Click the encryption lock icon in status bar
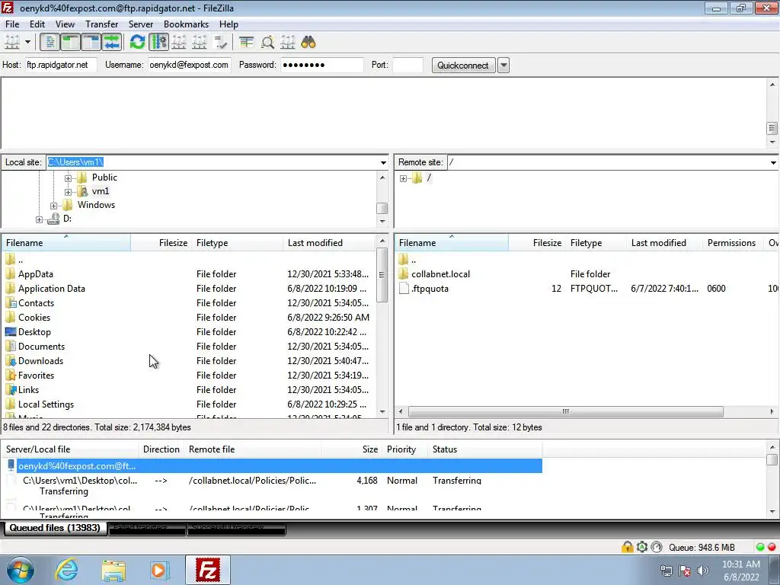 click(x=628, y=547)
